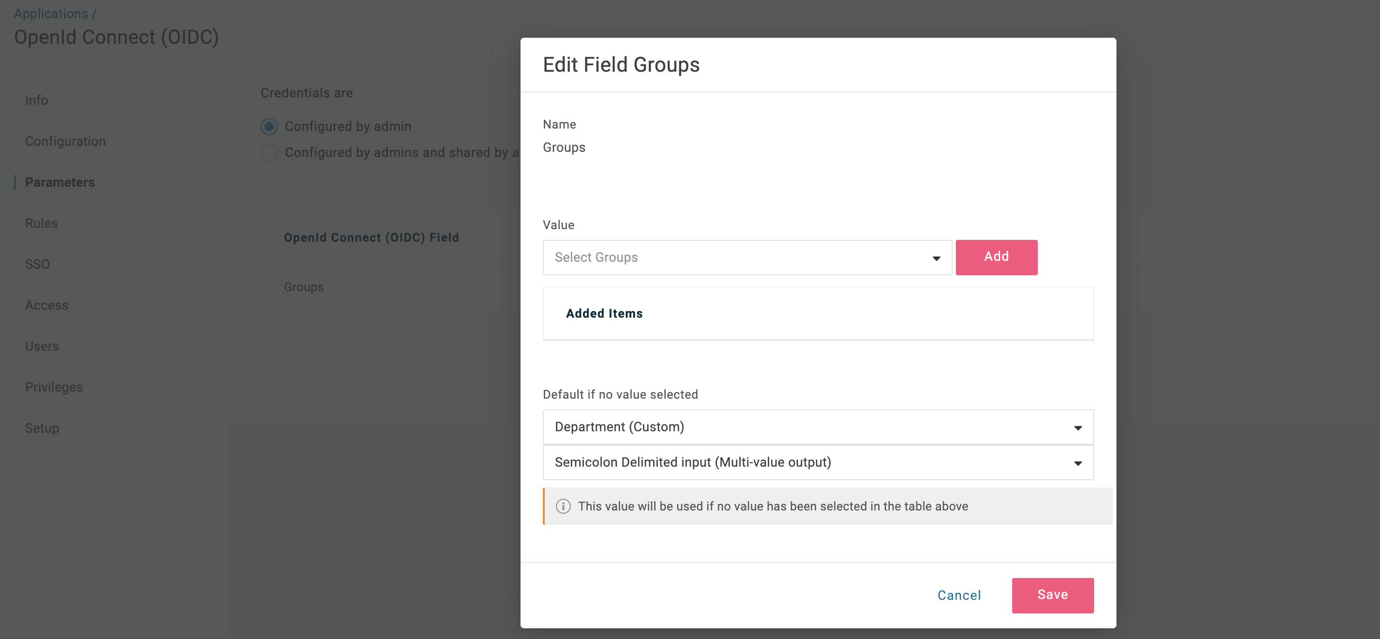1380x639 pixels.
Task: Navigate to the Rules section
Action: pos(41,223)
